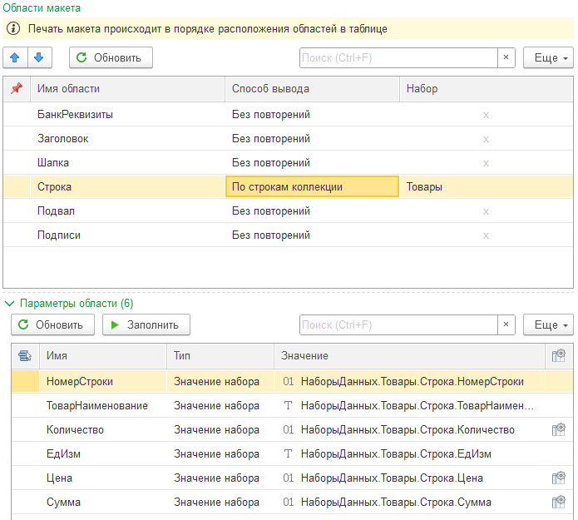Click the gear icon in parameters table header
Image resolution: width=578 pixels, height=520 pixels.
point(558,356)
